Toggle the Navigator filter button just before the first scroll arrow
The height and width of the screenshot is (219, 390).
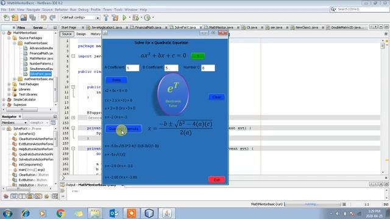54,196
